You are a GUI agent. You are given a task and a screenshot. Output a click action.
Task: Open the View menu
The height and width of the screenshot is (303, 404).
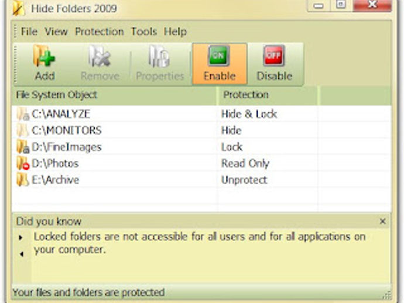pos(56,32)
